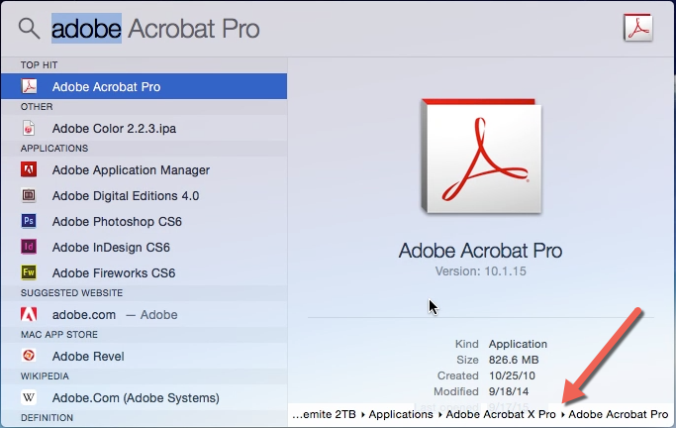
Task: Click the Adobe Color ipa file icon
Action: pyautogui.click(x=29, y=128)
